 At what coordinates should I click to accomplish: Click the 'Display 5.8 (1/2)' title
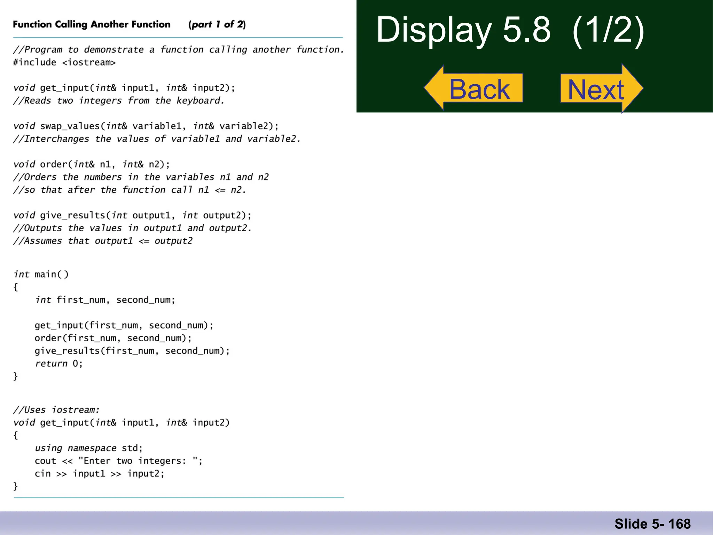(x=510, y=30)
